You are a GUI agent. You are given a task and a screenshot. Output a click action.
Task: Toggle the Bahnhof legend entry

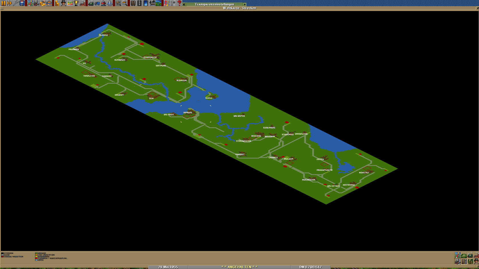click(42, 253)
